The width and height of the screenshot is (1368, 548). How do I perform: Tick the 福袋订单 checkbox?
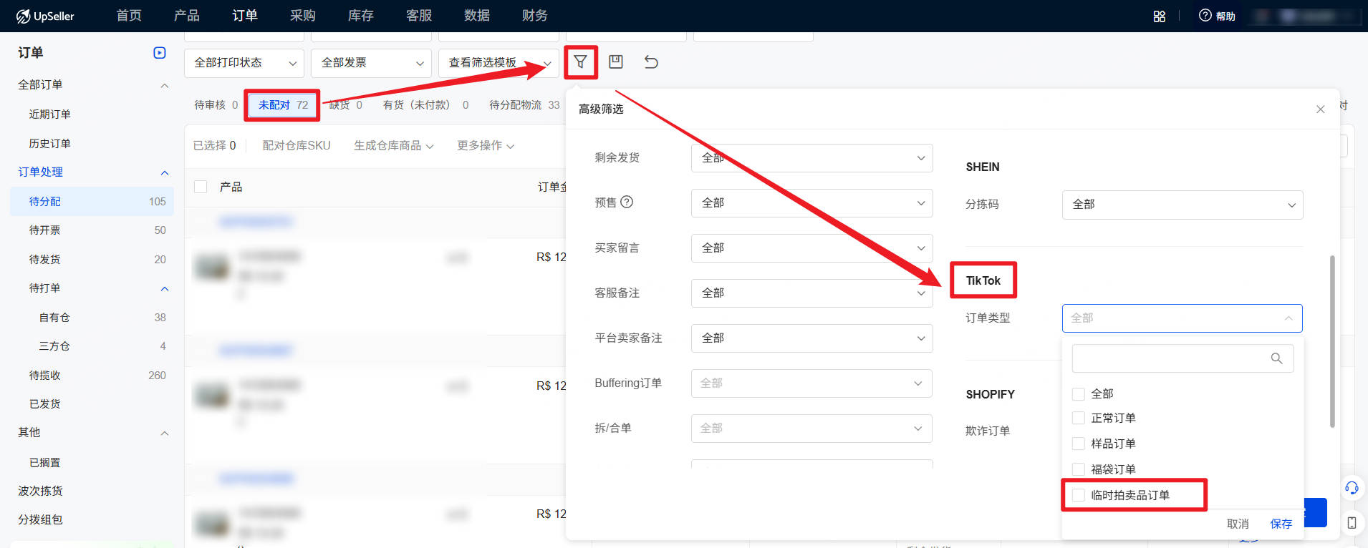coord(1079,469)
